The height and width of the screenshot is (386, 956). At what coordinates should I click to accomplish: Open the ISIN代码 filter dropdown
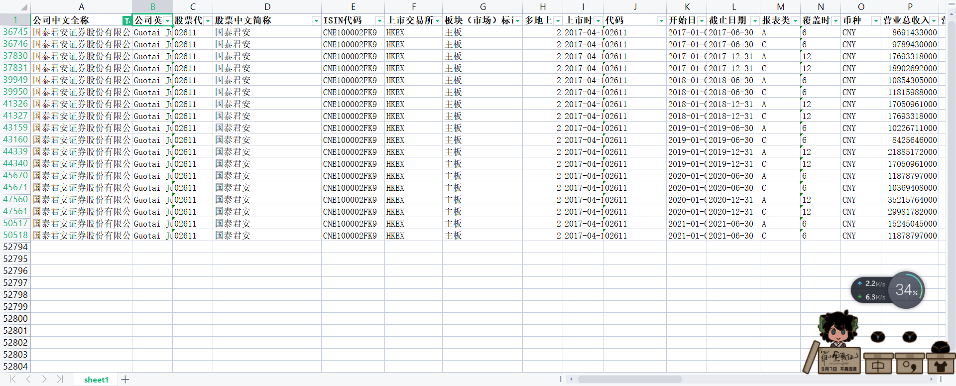(x=379, y=20)
